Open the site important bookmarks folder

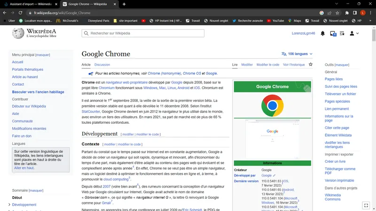125,21
